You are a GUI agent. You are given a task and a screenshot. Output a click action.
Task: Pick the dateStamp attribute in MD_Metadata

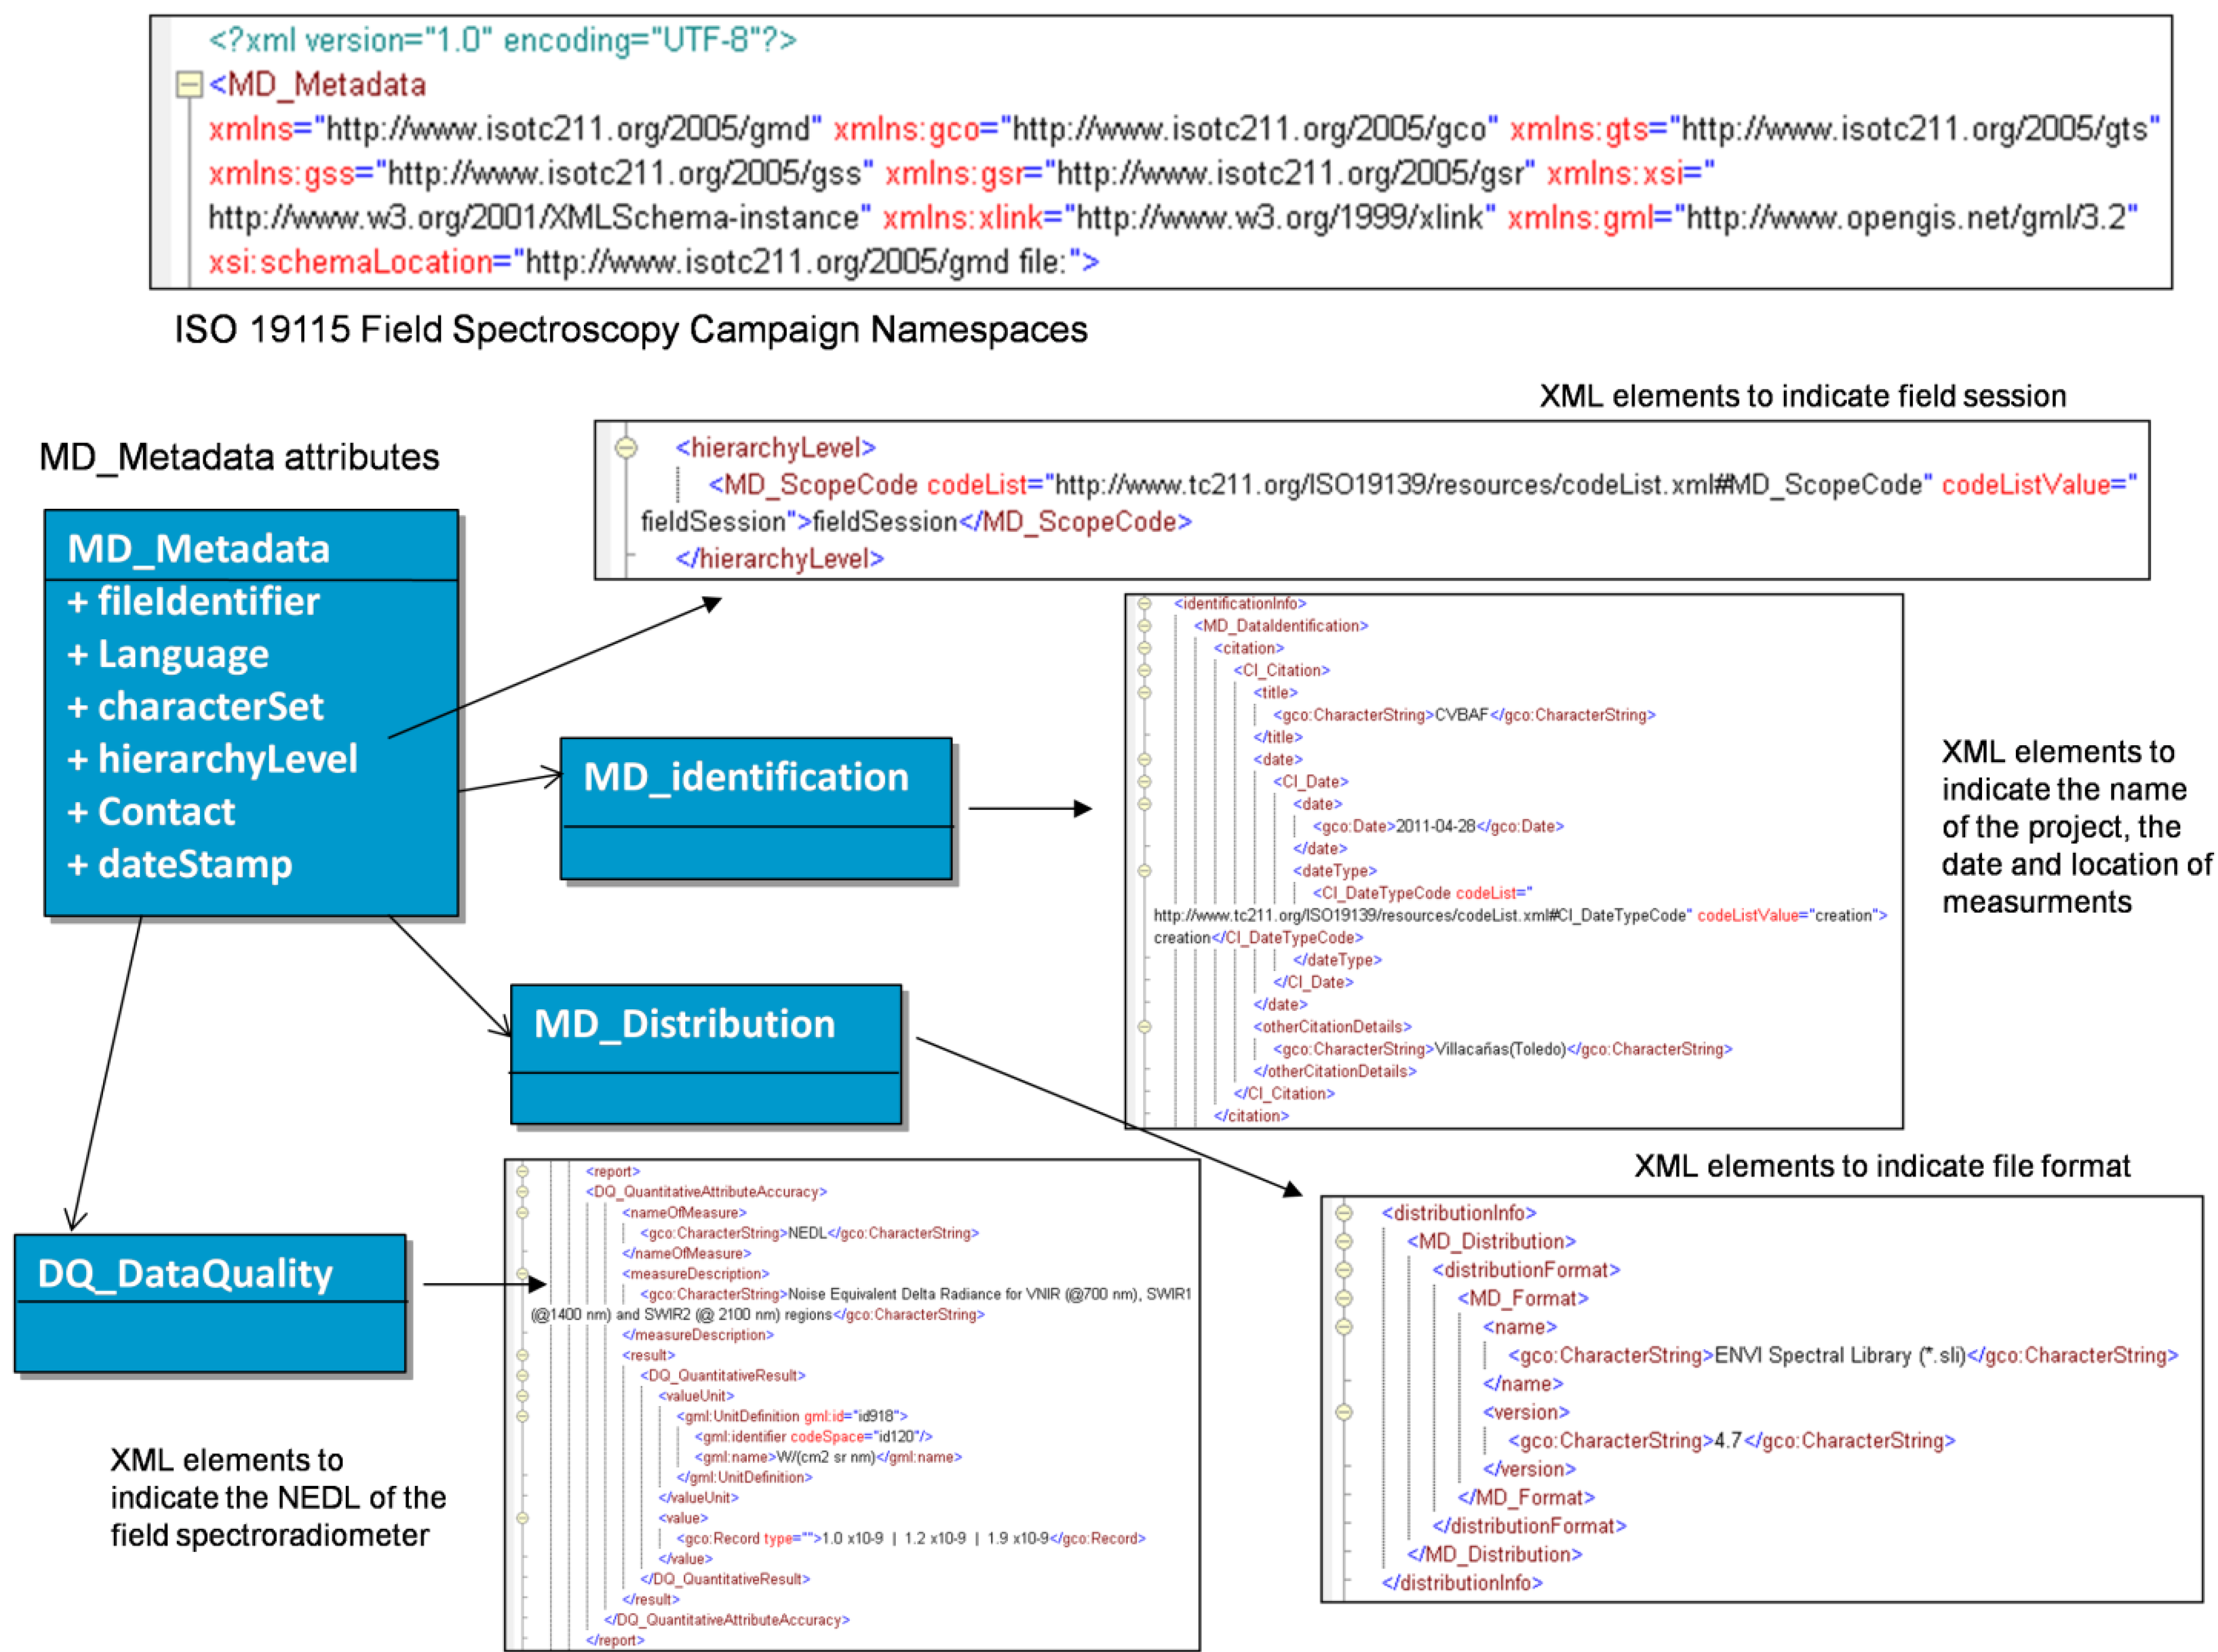180,864
